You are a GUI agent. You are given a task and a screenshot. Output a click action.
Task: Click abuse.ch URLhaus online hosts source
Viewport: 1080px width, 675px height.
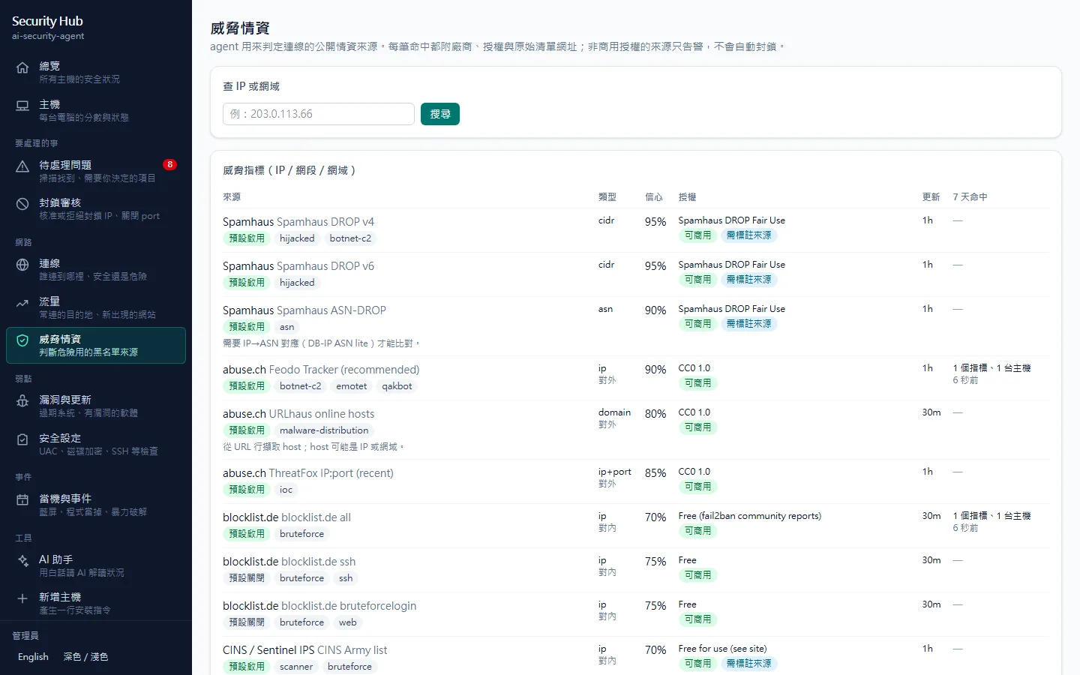[298, 414]
